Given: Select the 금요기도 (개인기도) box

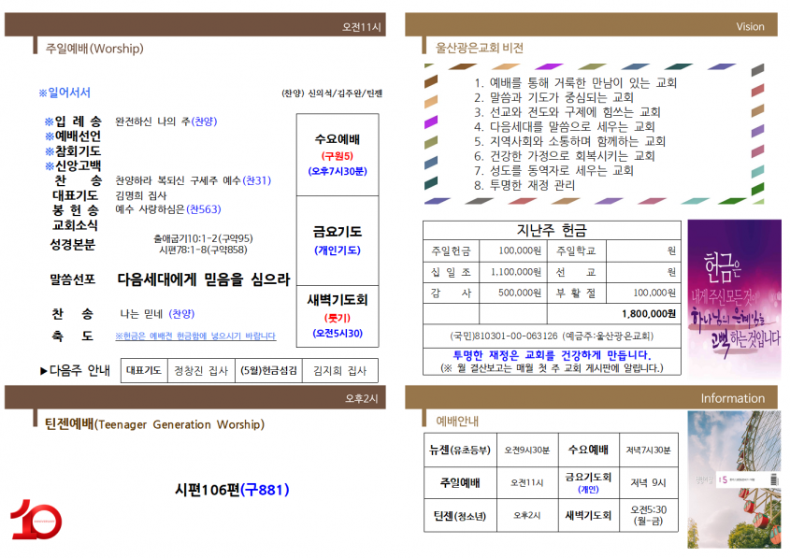Looking at the screenshot, I should click(338, 240).
